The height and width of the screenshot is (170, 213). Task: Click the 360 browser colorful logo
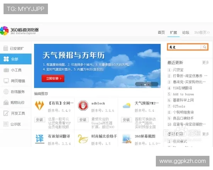click(4, 31)
